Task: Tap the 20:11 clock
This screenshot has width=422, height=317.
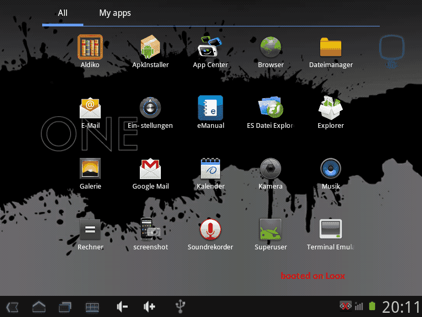Action: click(401, 307)
